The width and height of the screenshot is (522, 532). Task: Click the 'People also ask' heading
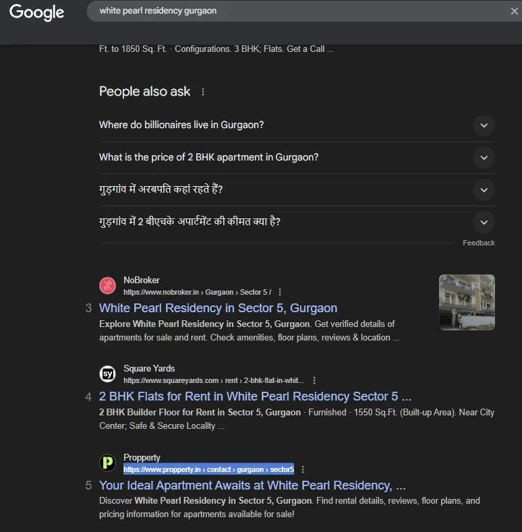point(144,92)
